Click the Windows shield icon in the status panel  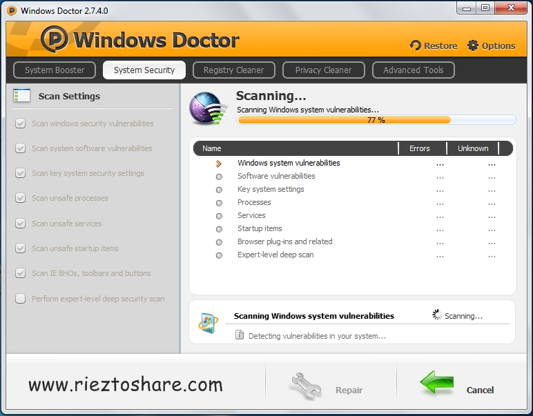[x=208, y=323]
